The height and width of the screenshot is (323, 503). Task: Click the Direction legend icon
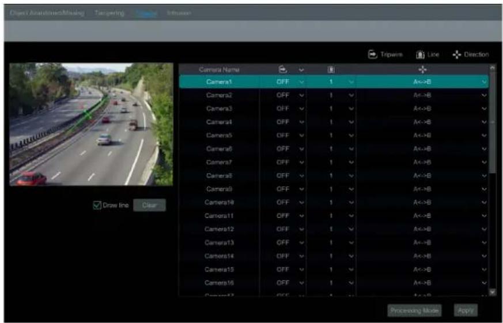(456, 55)
